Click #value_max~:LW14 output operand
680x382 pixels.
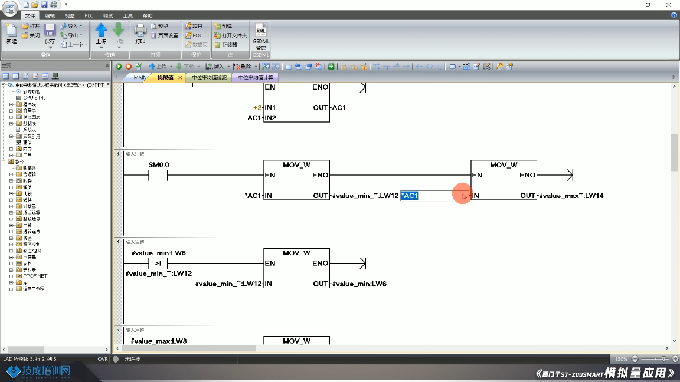point(571,196)
